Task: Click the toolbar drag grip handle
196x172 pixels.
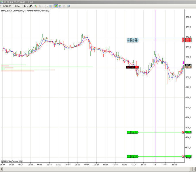Action: [1, 6]
